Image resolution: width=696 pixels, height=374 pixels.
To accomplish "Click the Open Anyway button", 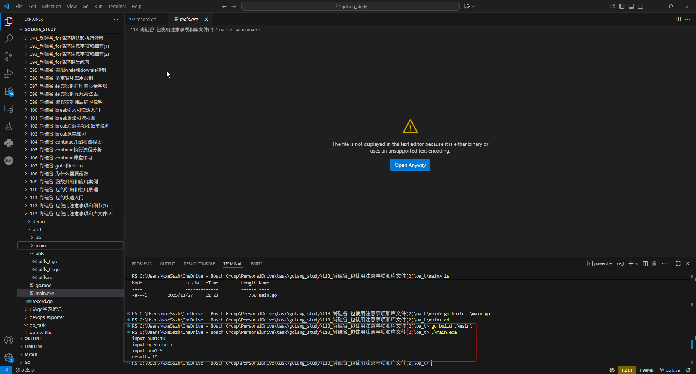I will (410, 165).
